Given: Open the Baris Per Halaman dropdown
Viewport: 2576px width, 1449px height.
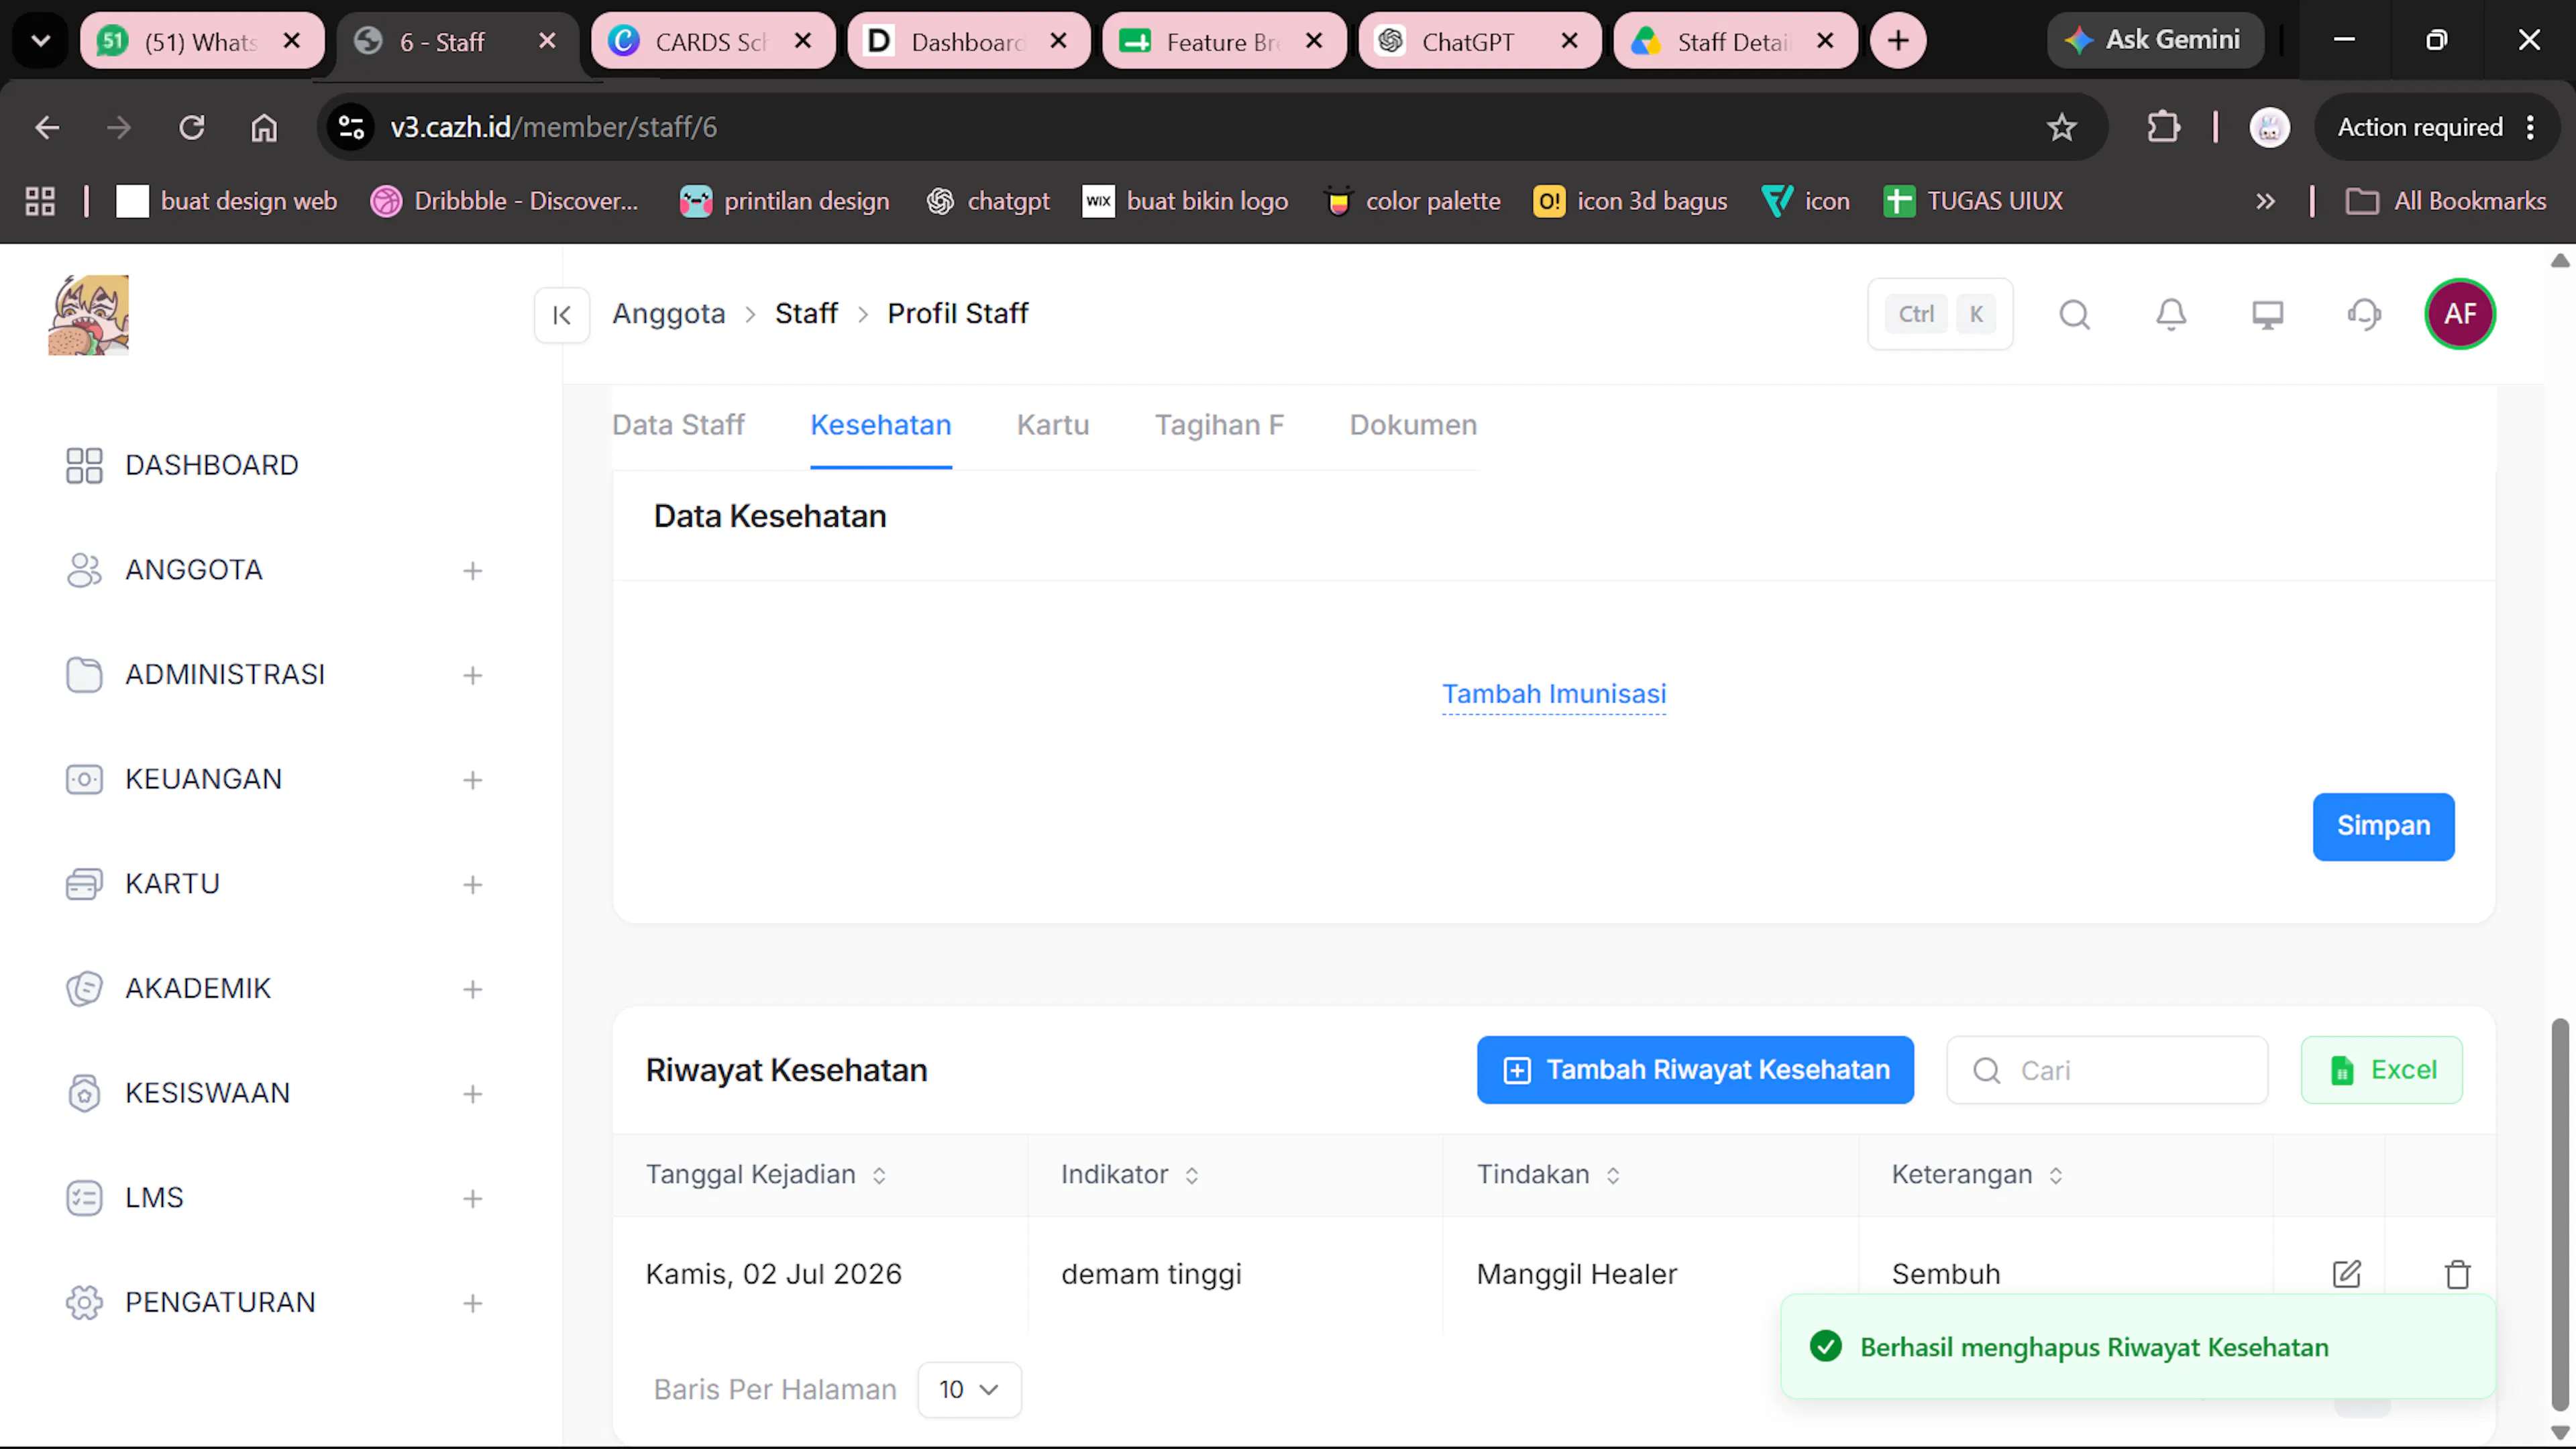Looking at the screenshot, I should click(x=969, y=1389).
